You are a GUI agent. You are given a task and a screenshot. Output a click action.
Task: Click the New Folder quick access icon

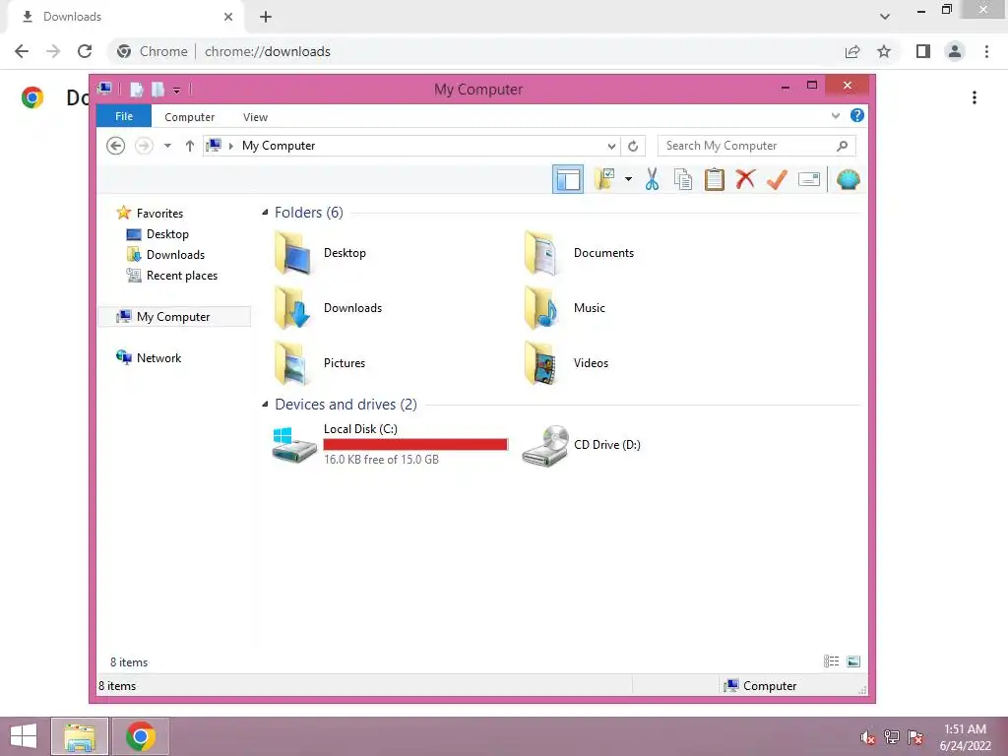(157, 90)
